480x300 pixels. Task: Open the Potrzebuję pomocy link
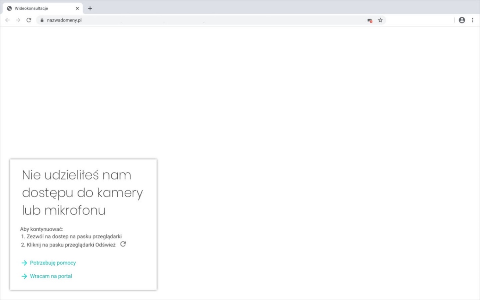(x=52, y=263)
